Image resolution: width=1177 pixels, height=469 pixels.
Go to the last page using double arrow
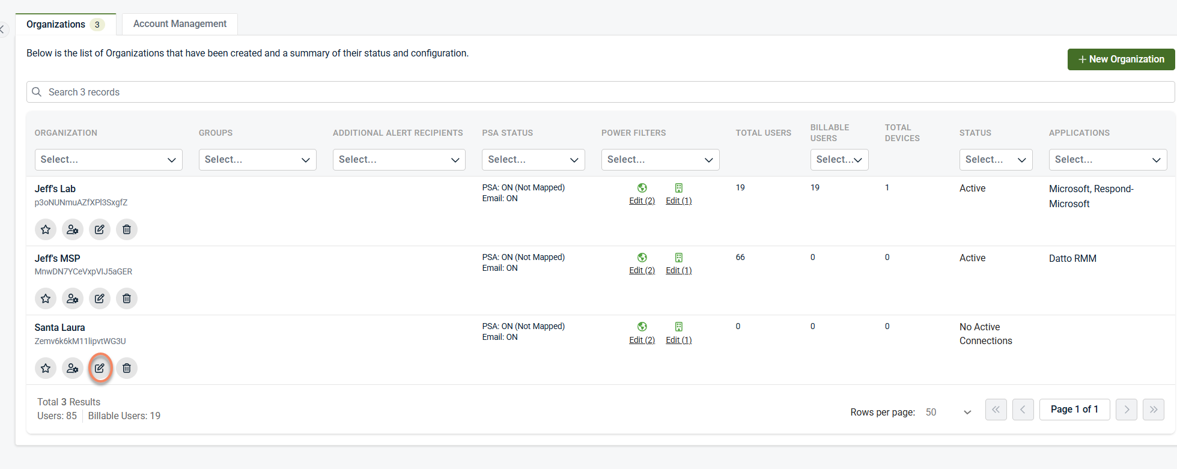tap(1153, 410)
